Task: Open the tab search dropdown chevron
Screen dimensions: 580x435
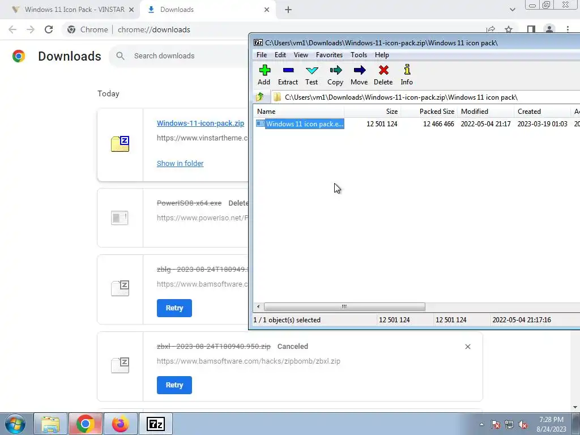Action: coord(512,10)
